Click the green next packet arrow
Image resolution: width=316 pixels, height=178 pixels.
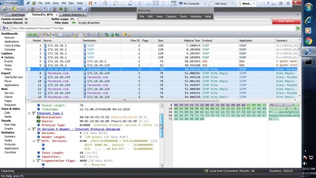coord(35,35)
